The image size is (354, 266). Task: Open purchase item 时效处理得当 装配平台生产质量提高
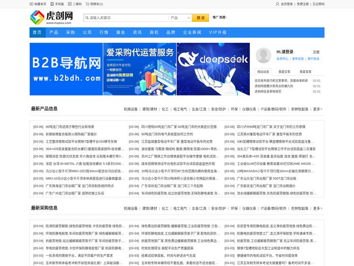(167, 248)
